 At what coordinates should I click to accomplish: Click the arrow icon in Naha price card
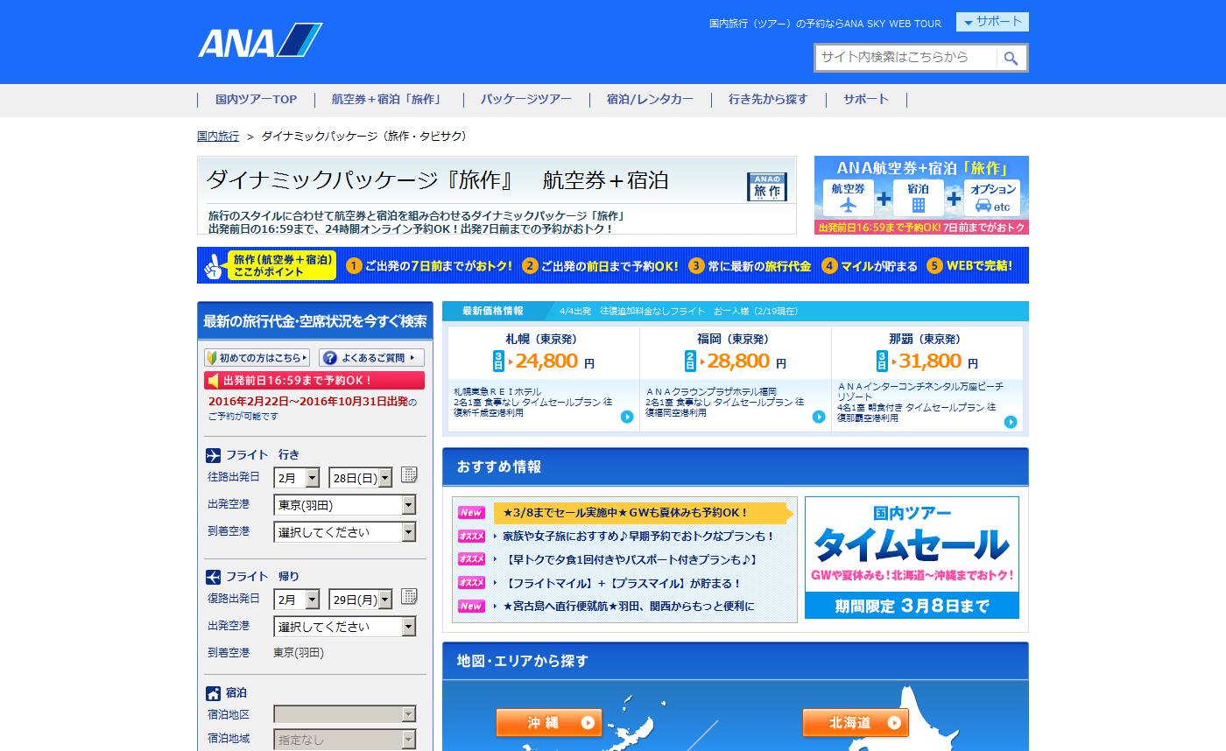coord(1011,422)
